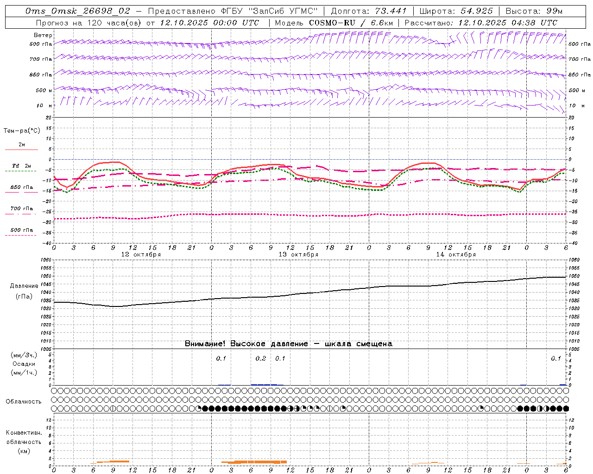This screenshot has width=593, height=474.
Task: Click the model name COSMO-RU / 6.6км
Action: (x=351, y=23)
